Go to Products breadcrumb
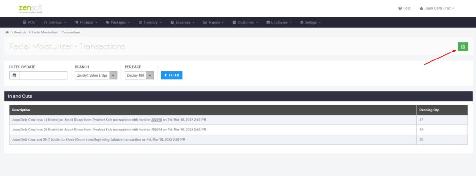This screenshot has height=176, width=476. click(20, 32)
